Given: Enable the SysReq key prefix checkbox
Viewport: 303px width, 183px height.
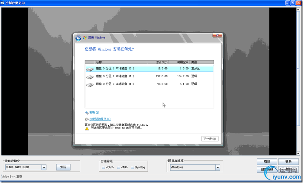Looking at the screenshot, I should click(132, 167).
